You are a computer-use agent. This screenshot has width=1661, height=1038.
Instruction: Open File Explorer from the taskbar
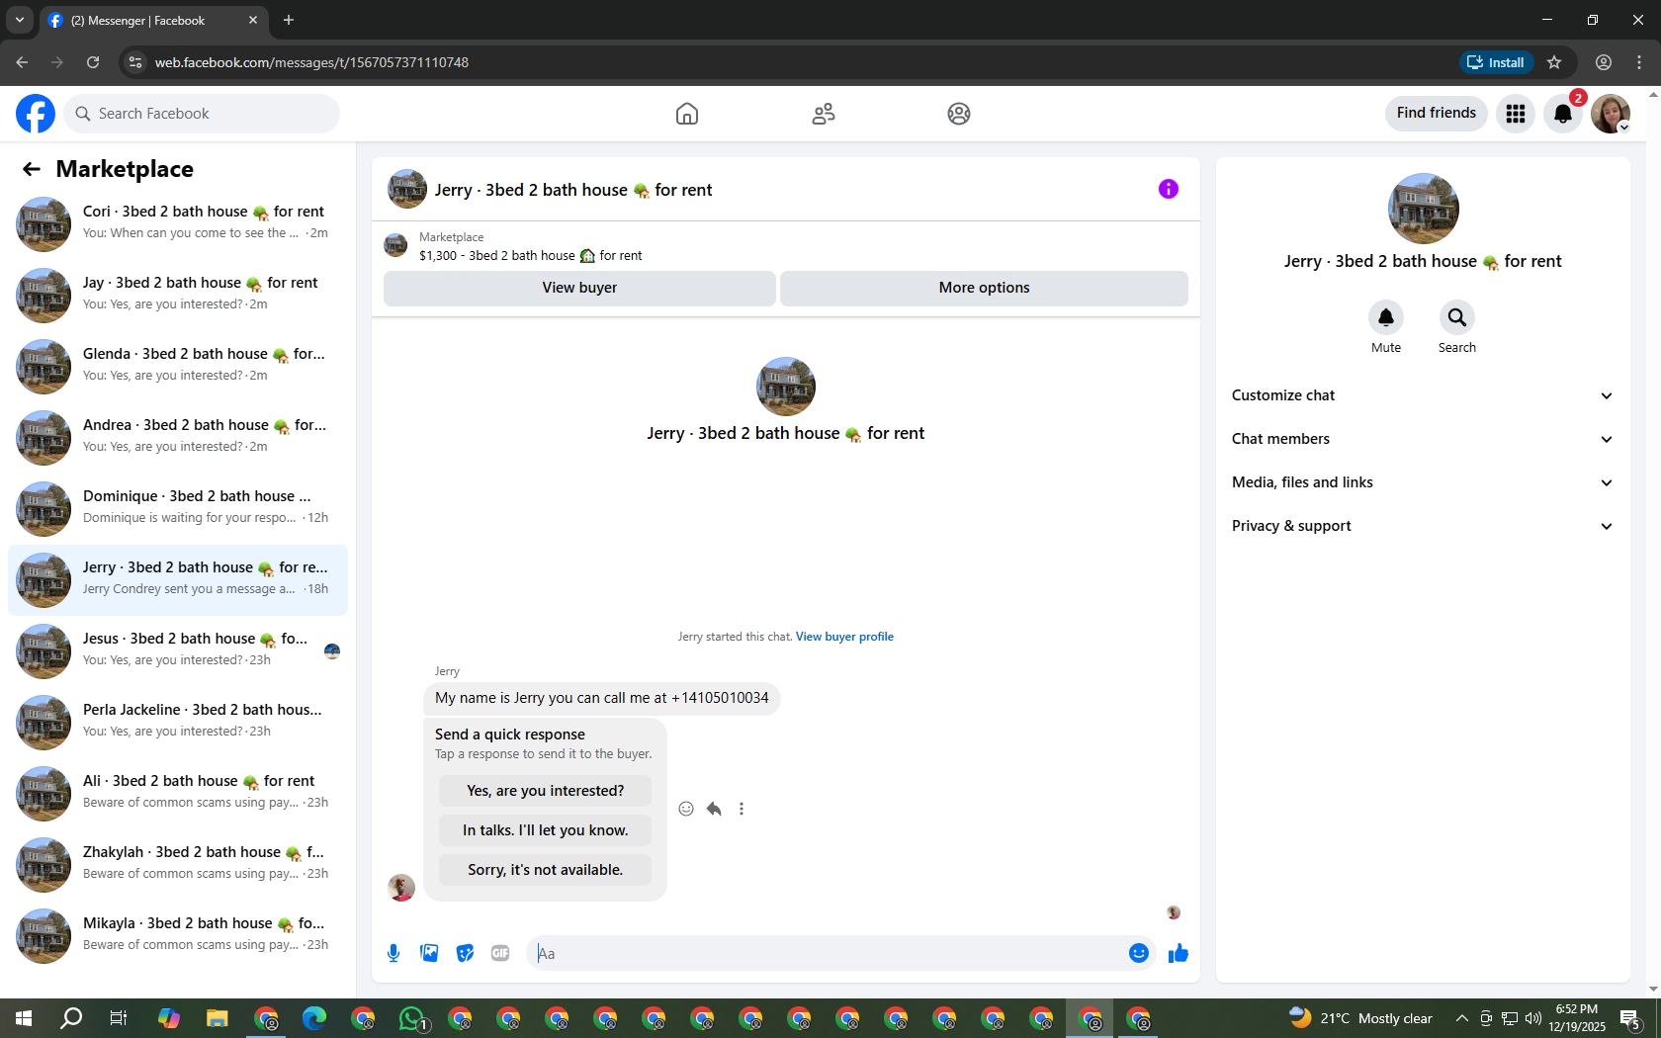[x=217, y=1018]
